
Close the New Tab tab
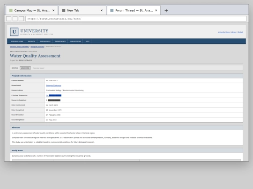102,10
